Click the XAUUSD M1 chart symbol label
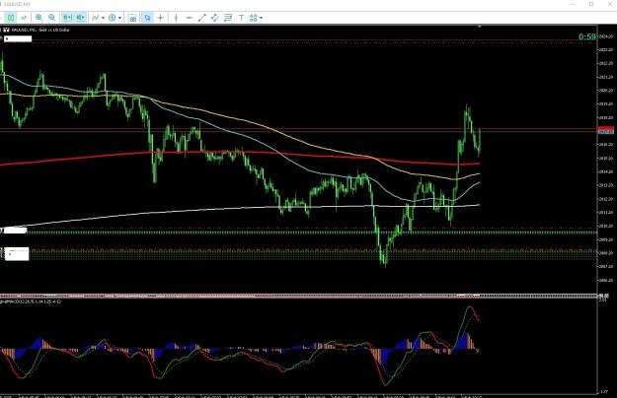Screen dimensions: 617x398 [x=39, y=30]
